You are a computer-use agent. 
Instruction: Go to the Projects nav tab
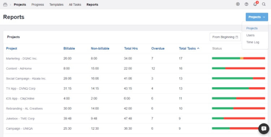tap(20, 5)
